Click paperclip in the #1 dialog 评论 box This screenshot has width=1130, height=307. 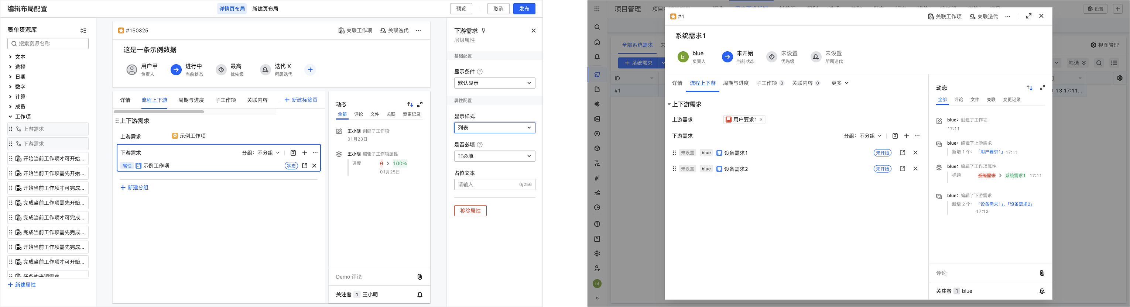click(1042, 273)
